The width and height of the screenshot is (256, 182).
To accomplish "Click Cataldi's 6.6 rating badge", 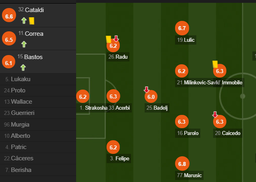I will tap(8, 16).
